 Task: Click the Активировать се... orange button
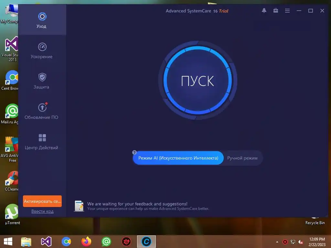point(42,201)
